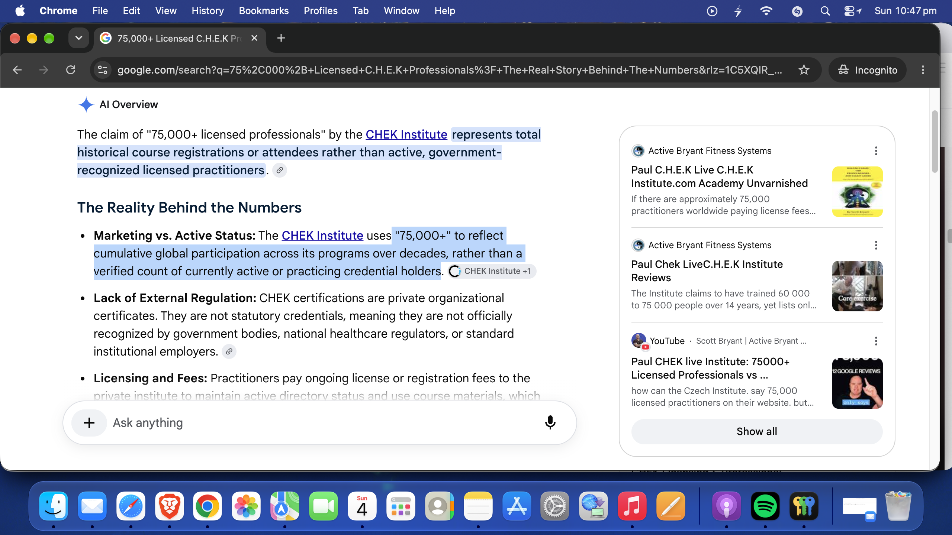Open more options for 'Academy Unvarnished' result
952x535 pixels.
(876, 151)
